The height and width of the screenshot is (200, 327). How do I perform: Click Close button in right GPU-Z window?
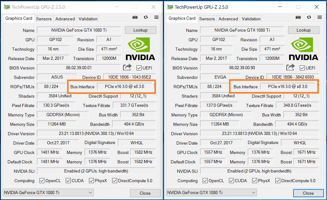[x=308, y=193]
